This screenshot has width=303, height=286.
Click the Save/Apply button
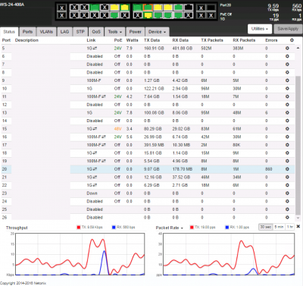pyautogui.click(x=288, y=29)
